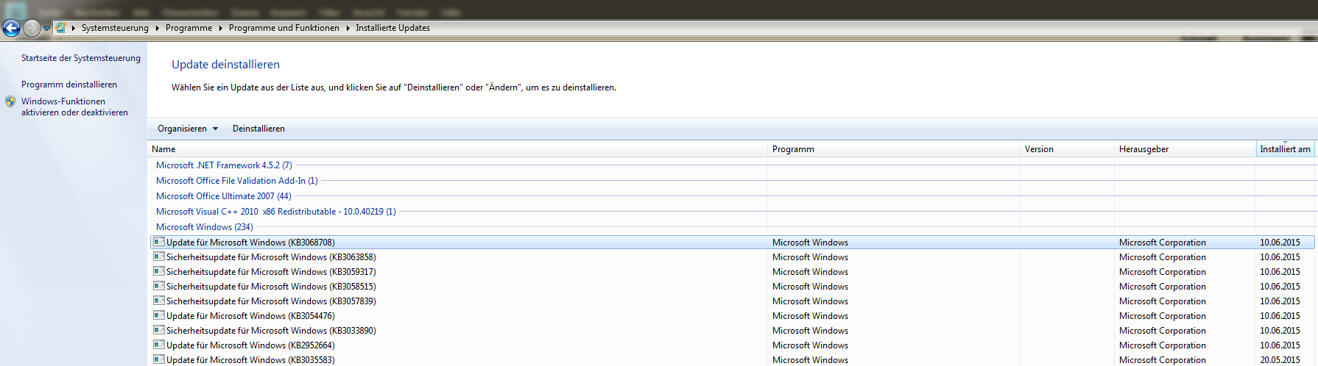Open the Organisieren dropdown menu
The width and height of the screenshot is (1318, 366).
tap(188, 129)
